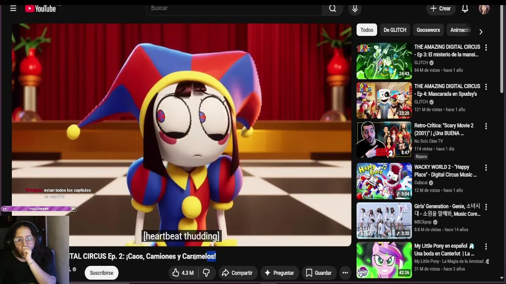Click Ep 3: El misterio de la mansión title
Viewport: 506px width, 284px height.
447,51
